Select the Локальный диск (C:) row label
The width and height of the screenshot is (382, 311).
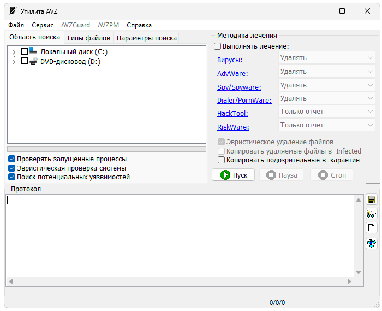click(74, 52)
